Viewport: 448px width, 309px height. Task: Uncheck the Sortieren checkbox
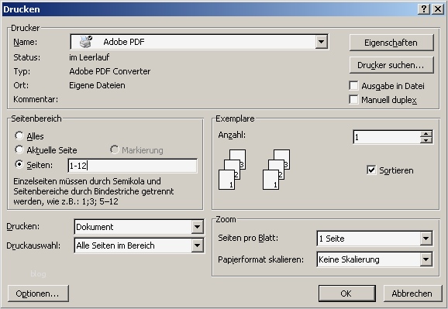[371, 170]
